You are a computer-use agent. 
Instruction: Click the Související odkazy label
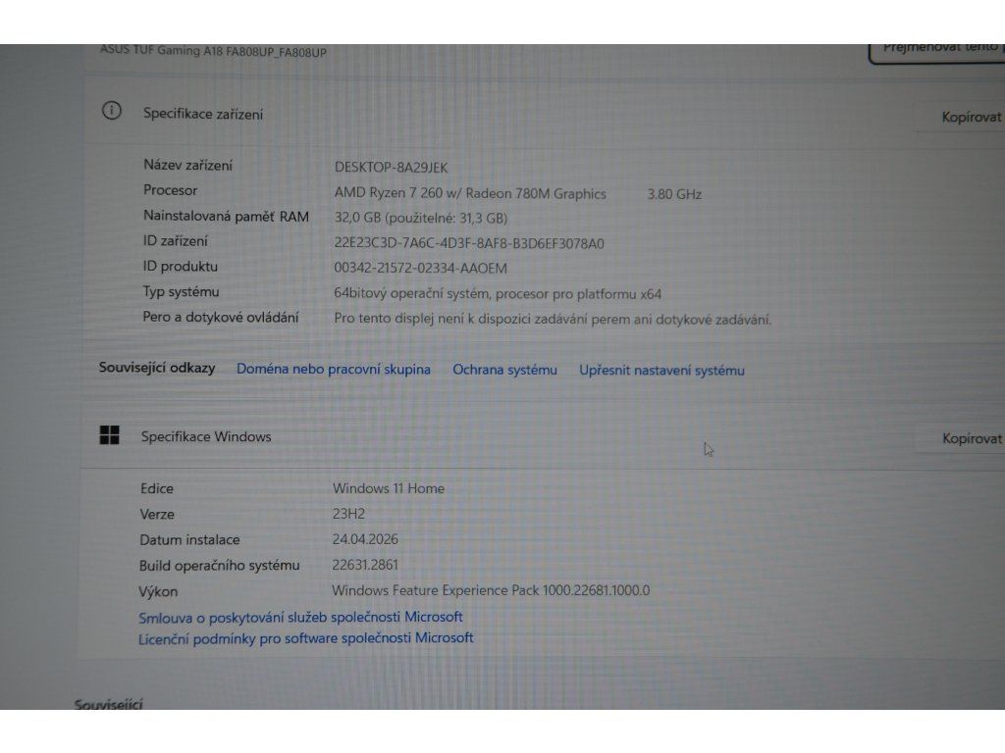pyautogui.click(x=157, y=368)
